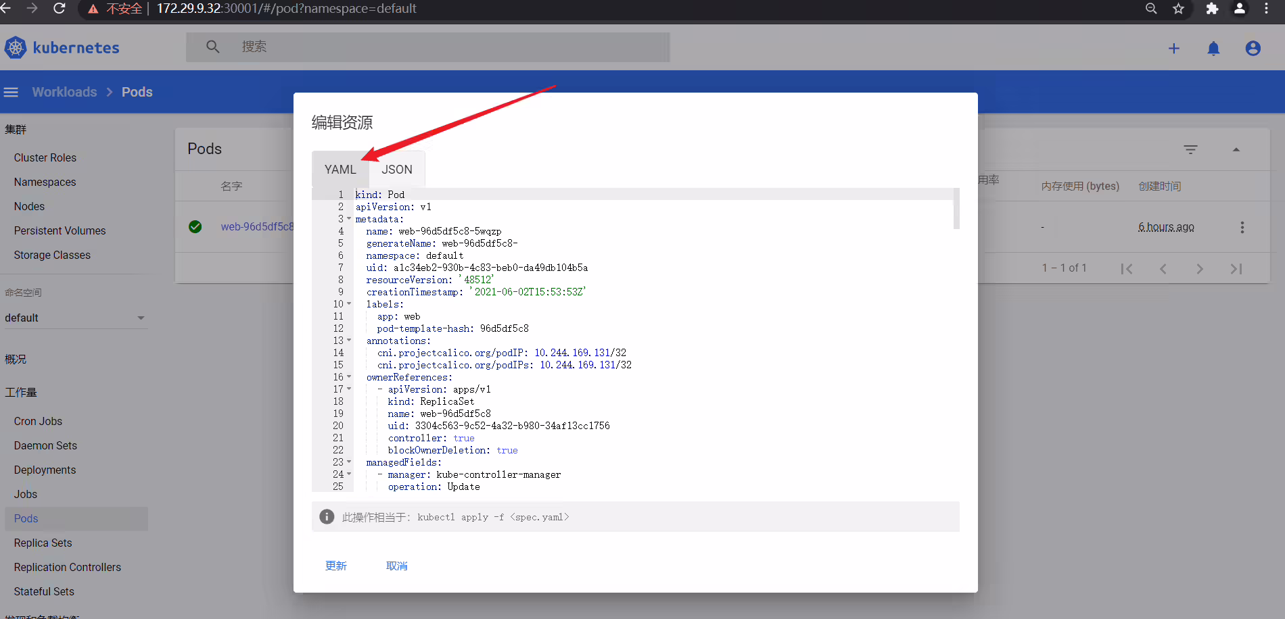Open Deployments in the sidebar

click(45, 470)
